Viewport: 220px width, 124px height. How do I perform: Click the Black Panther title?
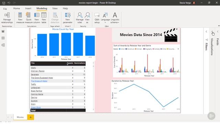pyautogui.click(x=36, y=91)
